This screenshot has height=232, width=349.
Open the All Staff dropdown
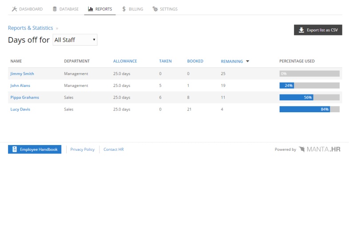coord(75,40)
